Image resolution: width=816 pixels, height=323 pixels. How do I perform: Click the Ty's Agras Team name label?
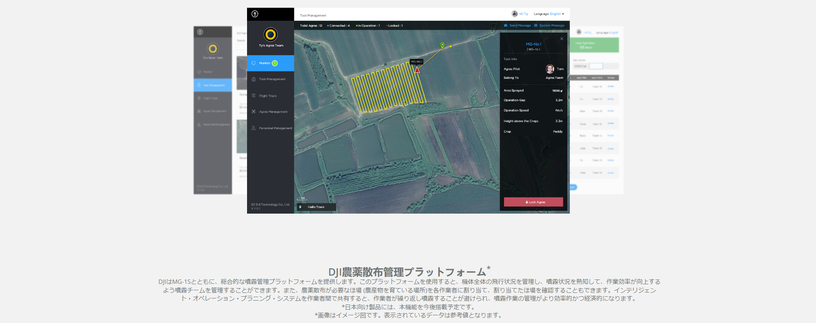[271, 45]
